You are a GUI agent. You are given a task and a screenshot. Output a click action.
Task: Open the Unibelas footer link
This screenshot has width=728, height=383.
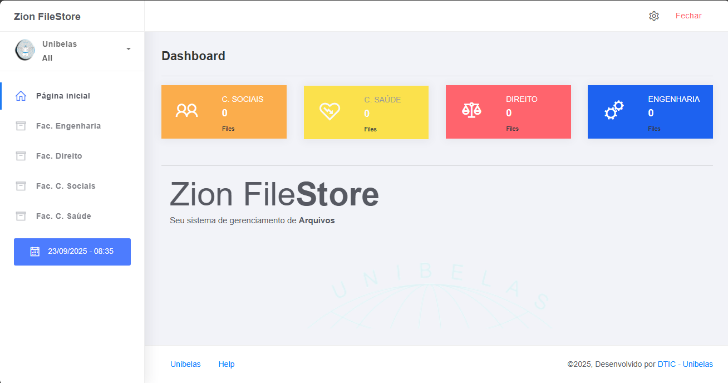click(185, 364)
